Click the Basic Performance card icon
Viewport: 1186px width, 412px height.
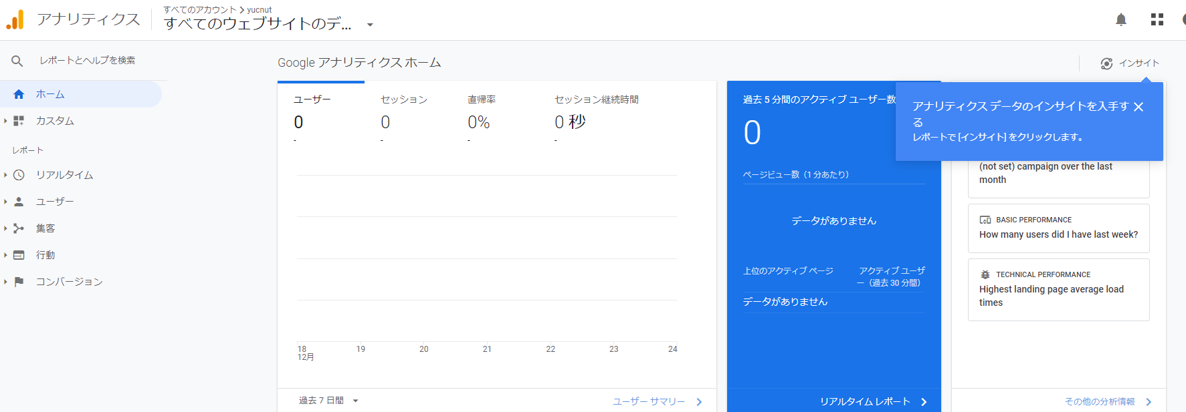pos(985,220)
